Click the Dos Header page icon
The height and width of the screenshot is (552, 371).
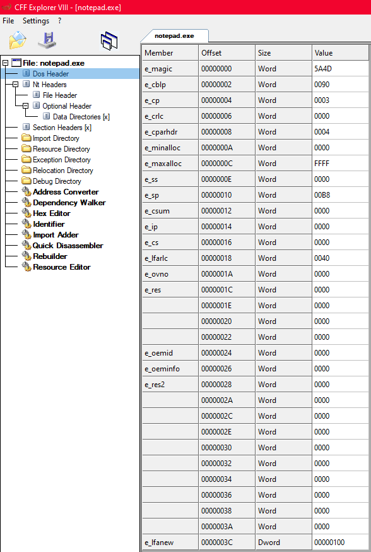click(x=26, y=73)
